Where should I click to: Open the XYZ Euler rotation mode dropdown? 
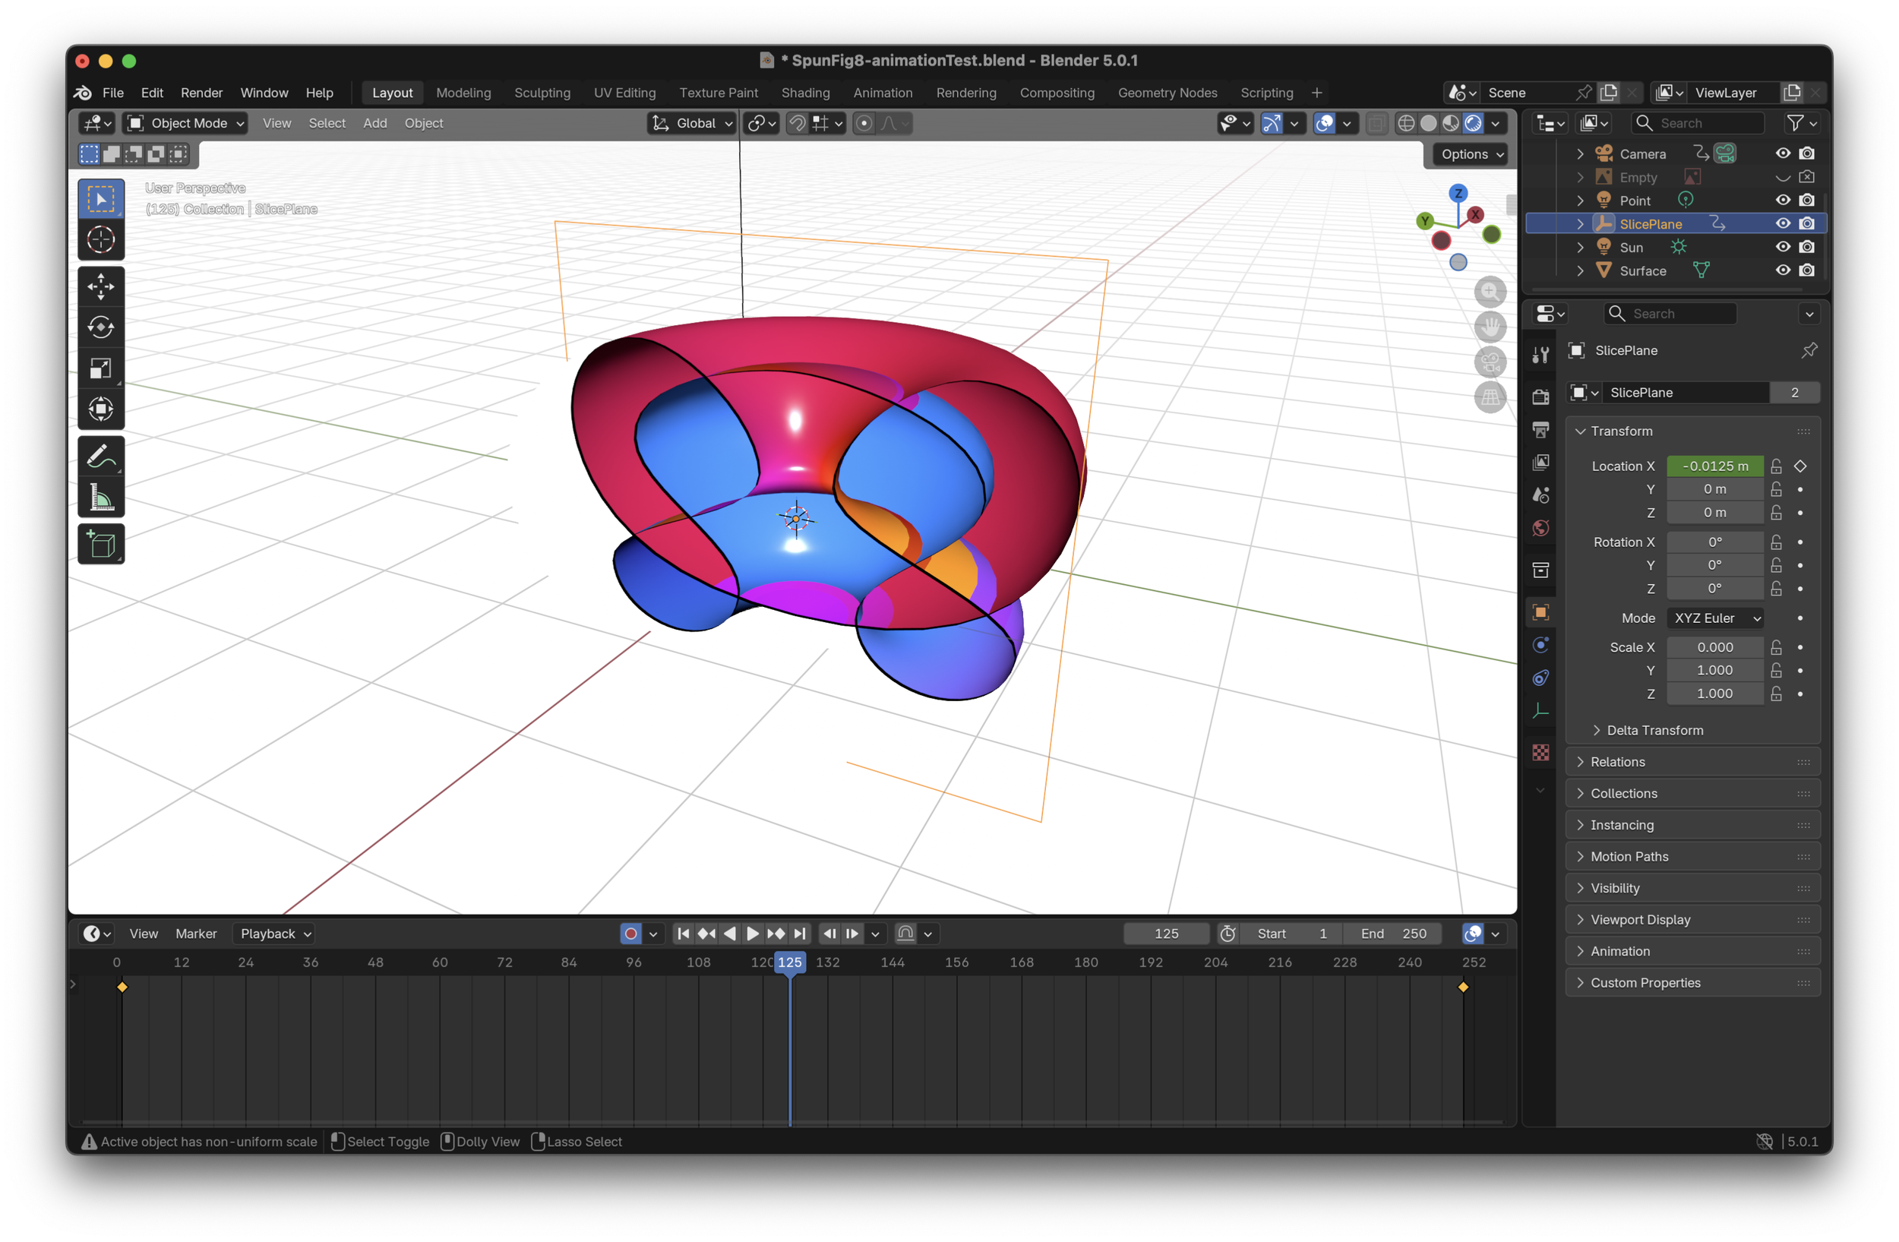click(1714, 618)
